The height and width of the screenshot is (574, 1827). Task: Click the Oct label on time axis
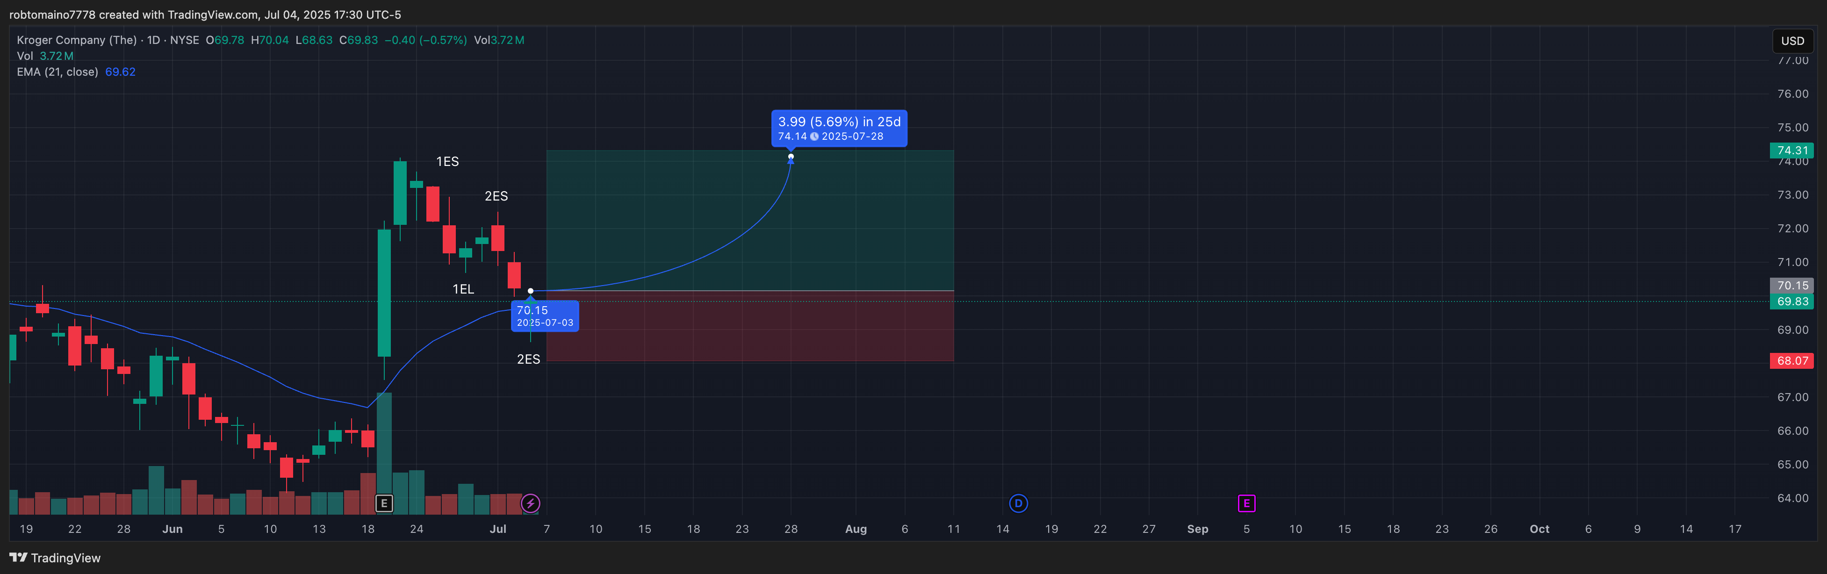coord(1539,529)
